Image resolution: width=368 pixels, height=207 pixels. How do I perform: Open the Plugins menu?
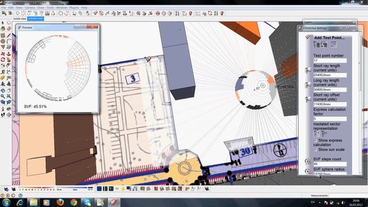click(74, 7)
